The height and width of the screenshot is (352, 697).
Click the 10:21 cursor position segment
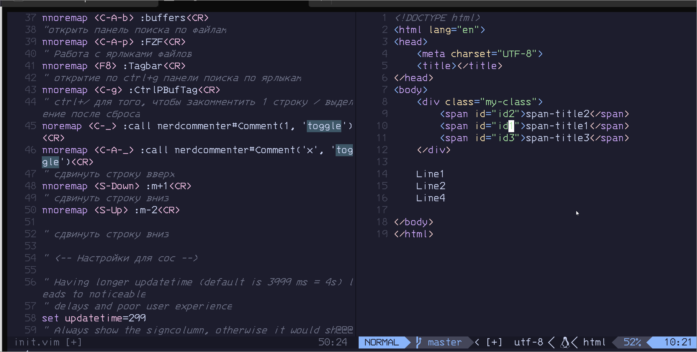pos(678,342)
